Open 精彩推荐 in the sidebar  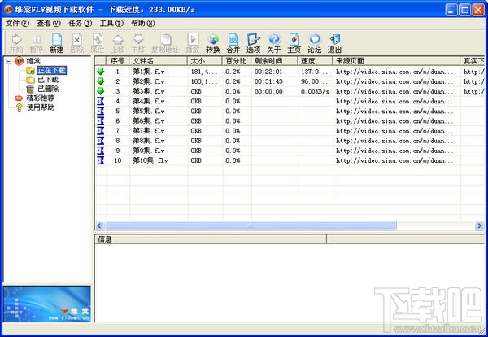click(41, 98)
